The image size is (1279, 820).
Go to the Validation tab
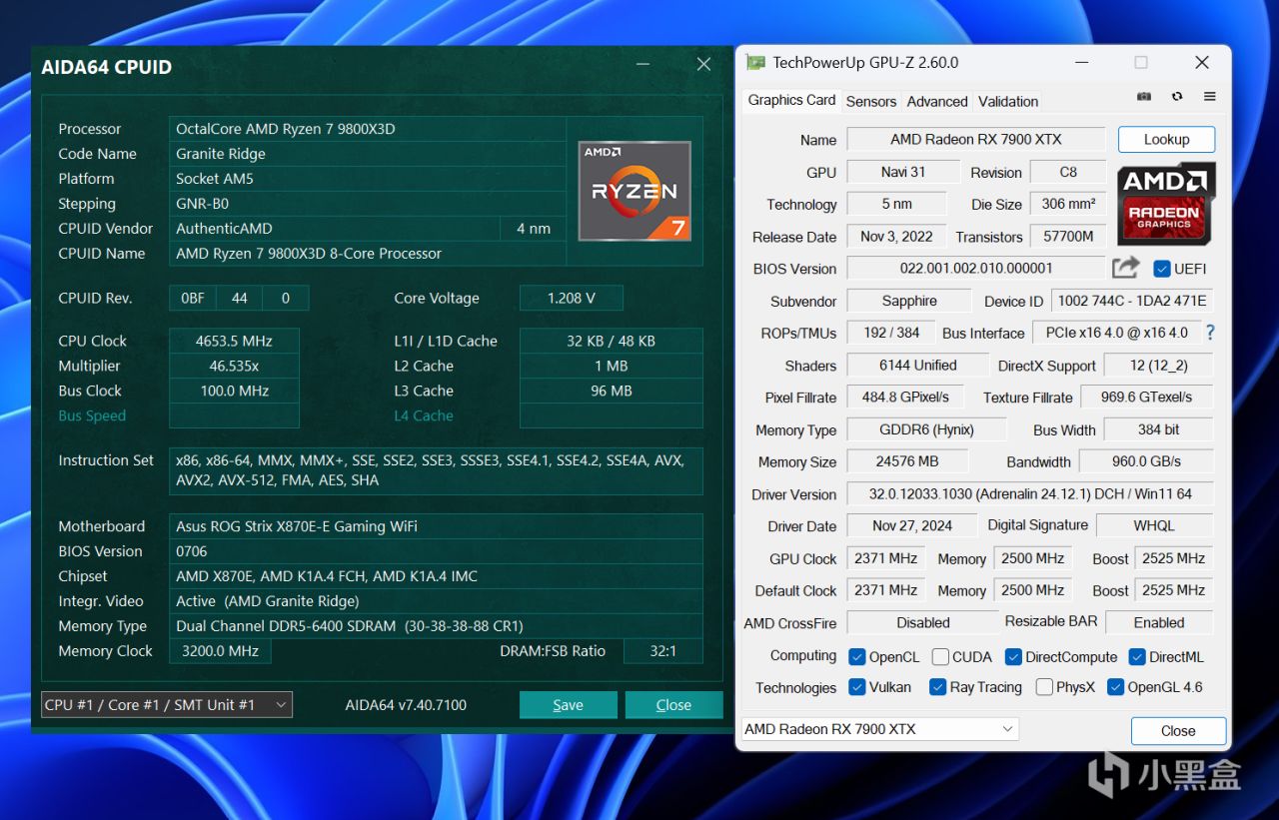tap(1008, 101)
